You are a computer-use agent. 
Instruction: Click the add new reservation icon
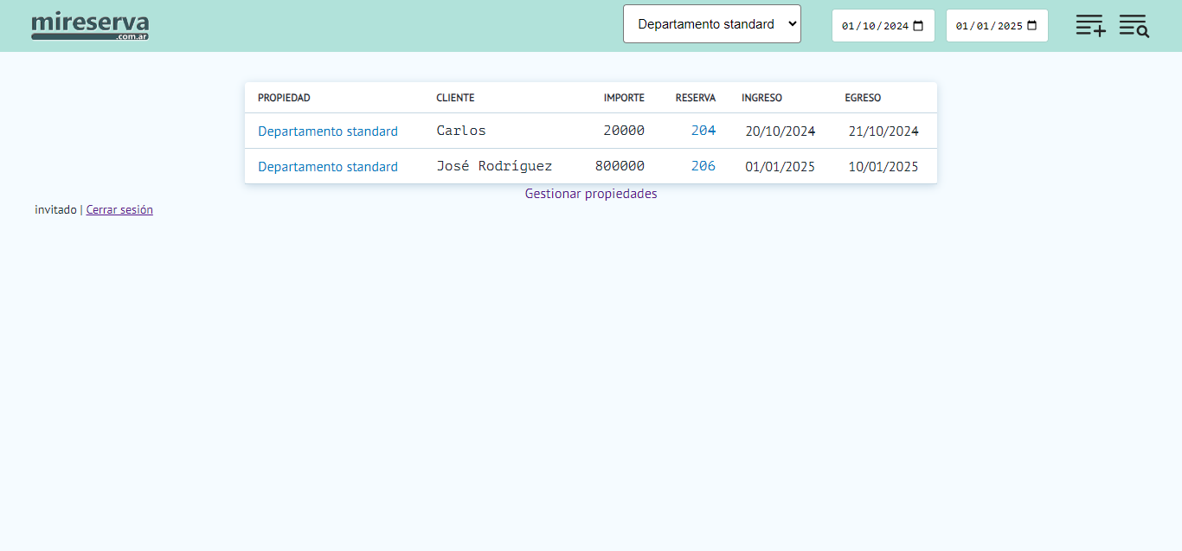pyautogui.click(x=1090, y=26)
